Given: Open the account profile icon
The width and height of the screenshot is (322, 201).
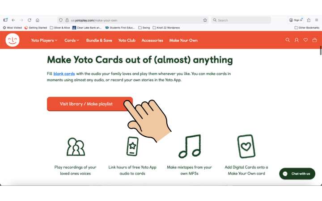Looking at the screenshot, I should [x=297, y=40].
